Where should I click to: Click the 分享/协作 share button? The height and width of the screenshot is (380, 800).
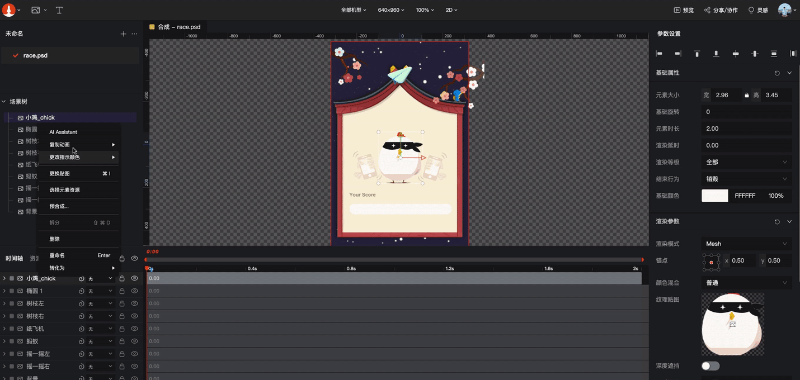pyautogui.click(x=721, y=10)
